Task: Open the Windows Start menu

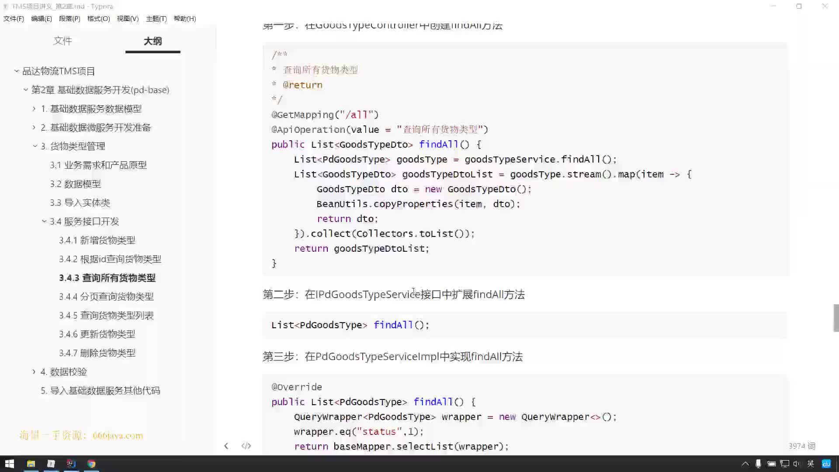Action: tap(10, 464)
